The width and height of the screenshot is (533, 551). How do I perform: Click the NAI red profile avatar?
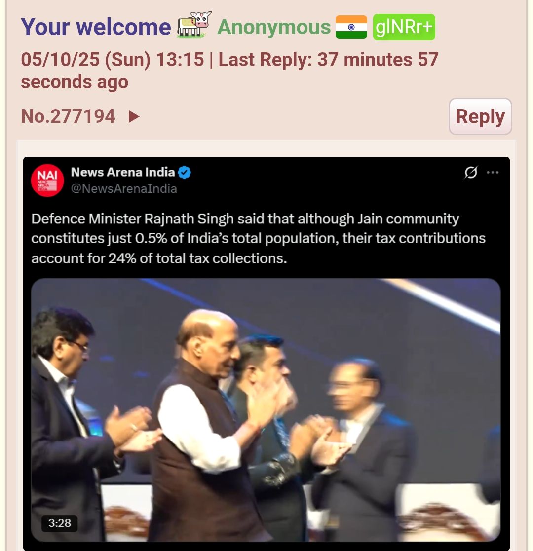[47, 180]
